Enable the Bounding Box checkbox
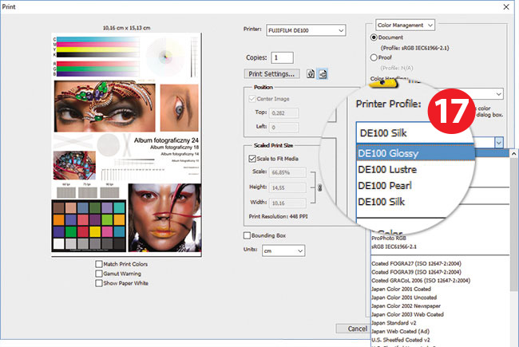Viewport: 519px width, 347px height. [247, 235]
